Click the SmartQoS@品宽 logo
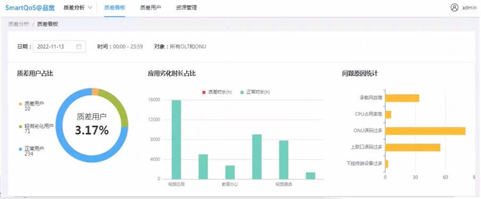The image size is (481, 199). coord(30,7)
